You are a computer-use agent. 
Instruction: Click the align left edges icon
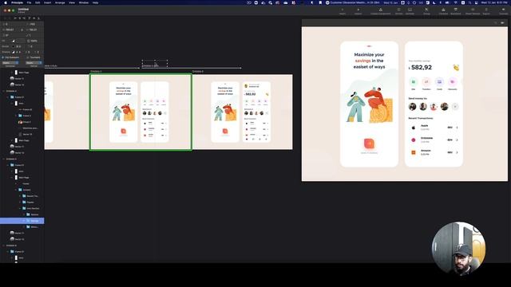[x=15, y=18]
